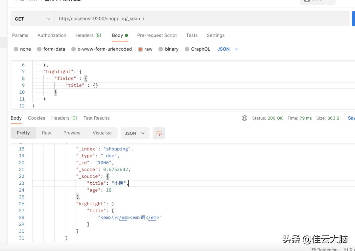355x251 pixels.
Task: Open Test Results in the response panel
Action: [96, 118]
